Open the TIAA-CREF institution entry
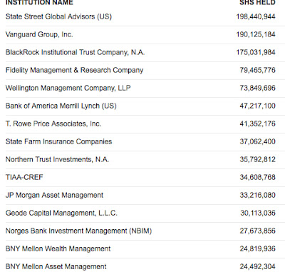This screenshot has height=272, width=285. click(x=24, y=177)
